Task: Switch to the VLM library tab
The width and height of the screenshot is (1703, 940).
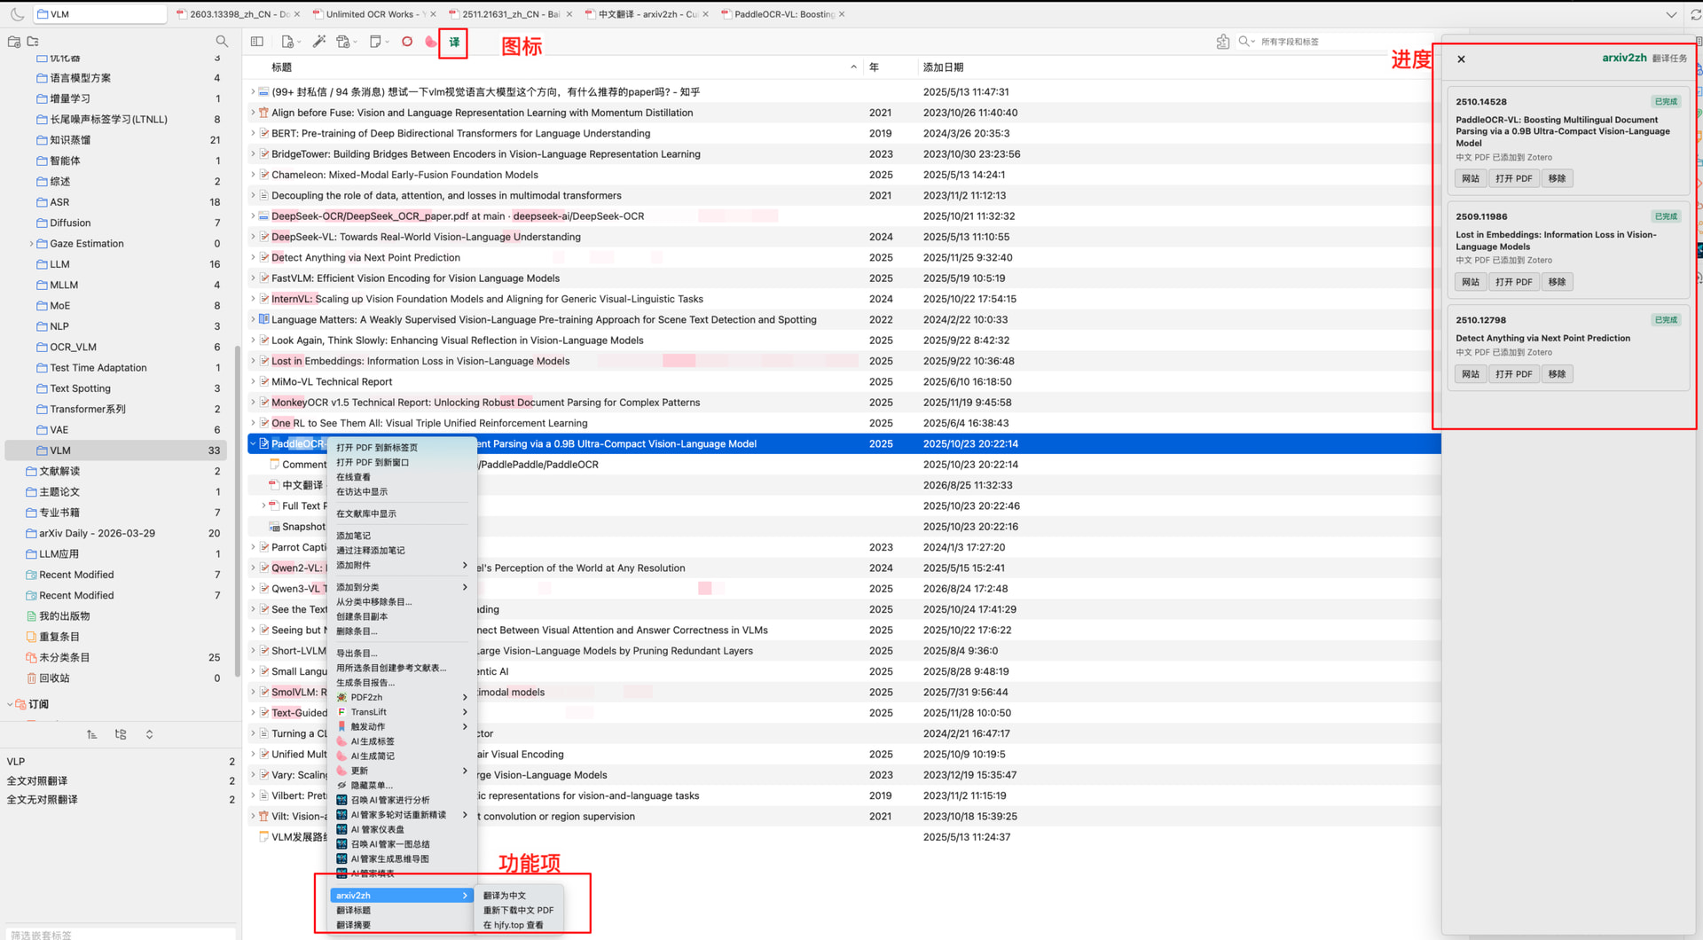Action: [101, 14]
